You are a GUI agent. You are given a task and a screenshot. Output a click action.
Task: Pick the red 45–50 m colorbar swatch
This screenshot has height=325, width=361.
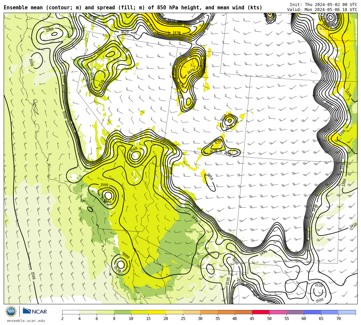(x=261, y=312)
